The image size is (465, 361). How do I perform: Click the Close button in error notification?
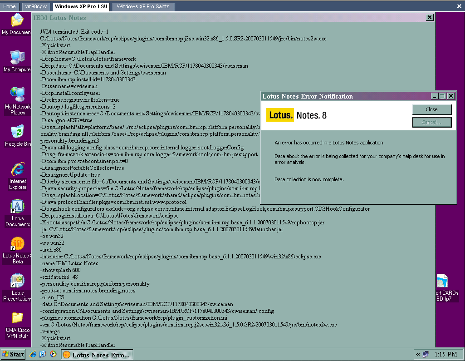(x=432, y=109)
